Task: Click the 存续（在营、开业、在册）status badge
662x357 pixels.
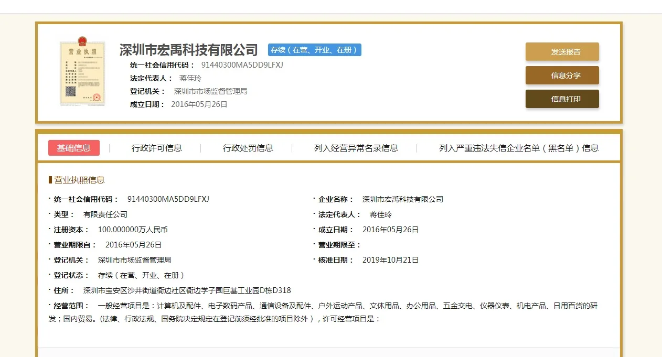Action: click(x=314, y=50)
